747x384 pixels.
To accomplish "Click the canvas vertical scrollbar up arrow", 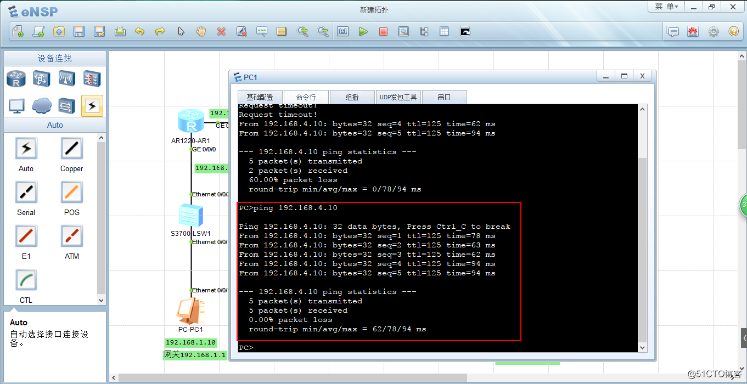I will pyautogui.click(x=743, y=55).
